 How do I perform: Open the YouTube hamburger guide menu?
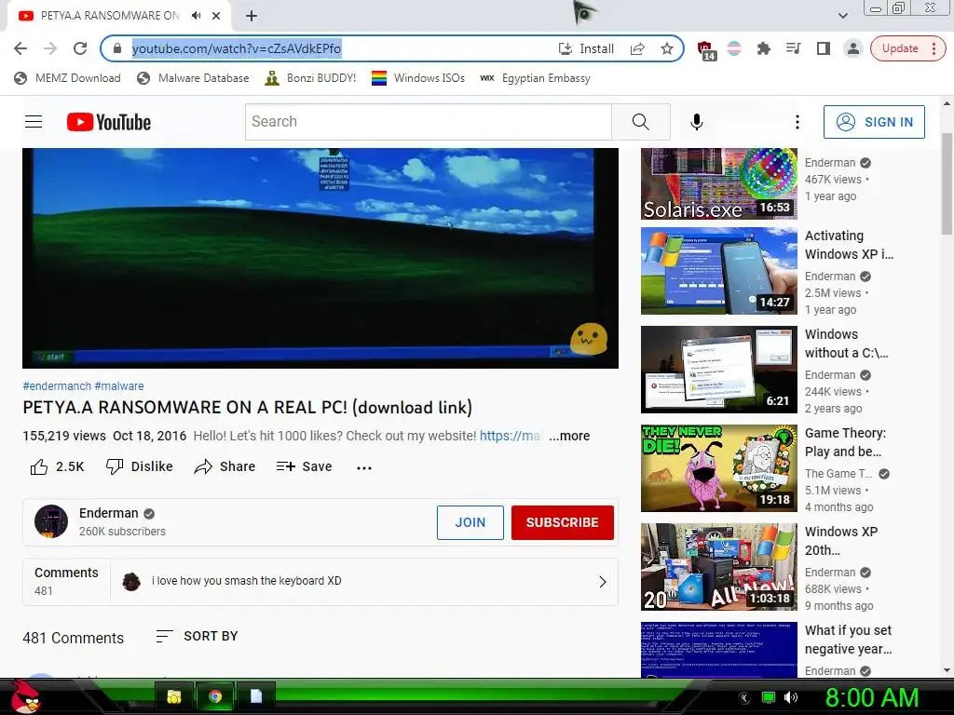tap(34, 122)
